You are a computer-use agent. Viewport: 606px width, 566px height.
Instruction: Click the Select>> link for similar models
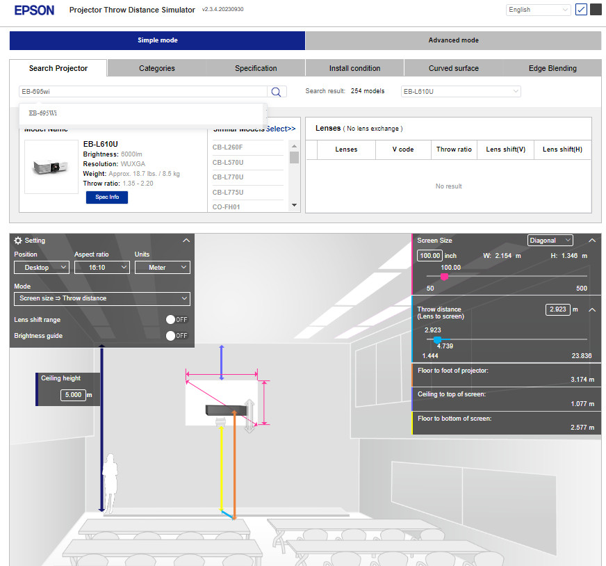click(281, 129)
